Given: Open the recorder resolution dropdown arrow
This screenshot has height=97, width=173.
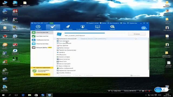Looking at the screenshot, I should (x=140, y=91).
